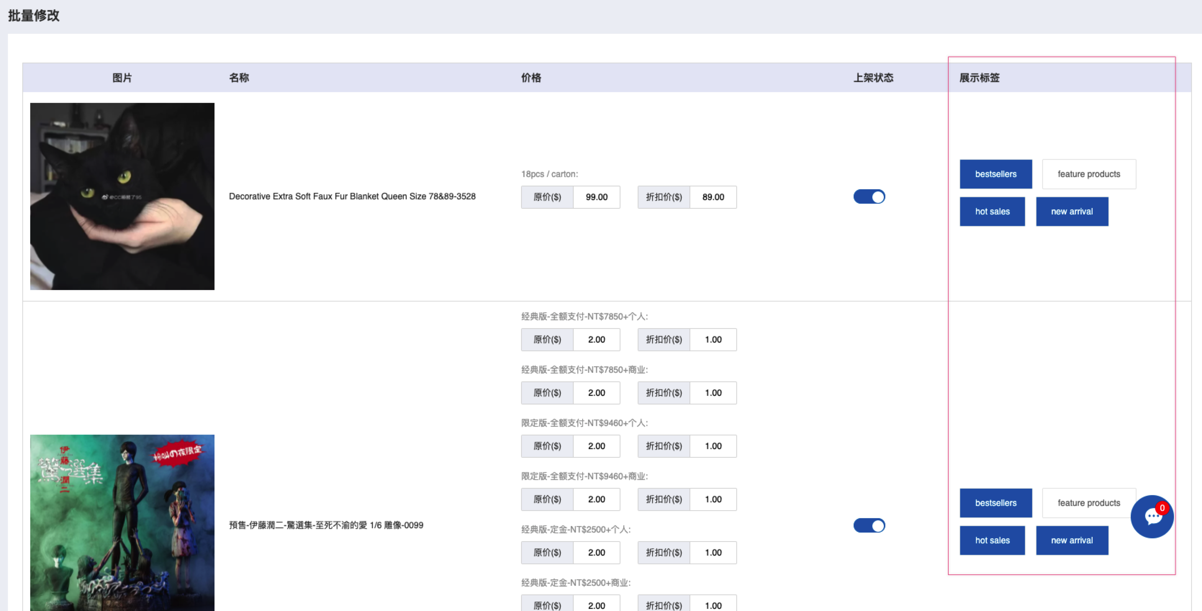
Task: Toggle hot sales tag on the Faux Fur Blanket row
Action: coord(992,211)
